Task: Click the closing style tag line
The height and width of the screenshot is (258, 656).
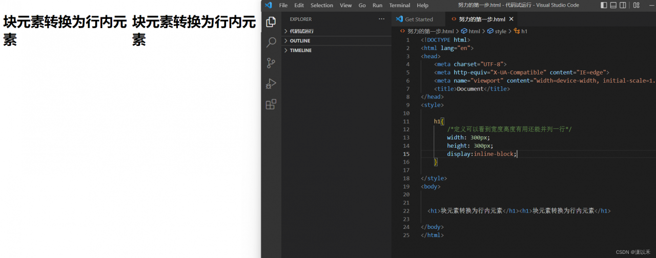Action: [x=434, y=178]
